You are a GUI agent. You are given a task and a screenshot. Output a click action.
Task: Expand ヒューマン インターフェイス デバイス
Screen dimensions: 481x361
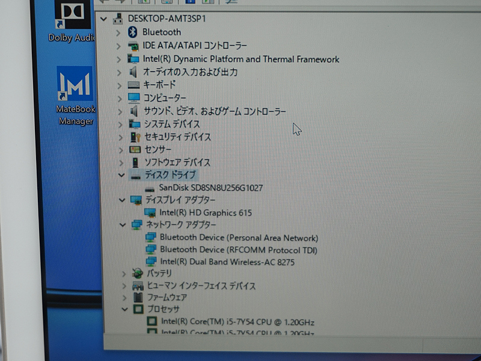(x=124, y=286)
